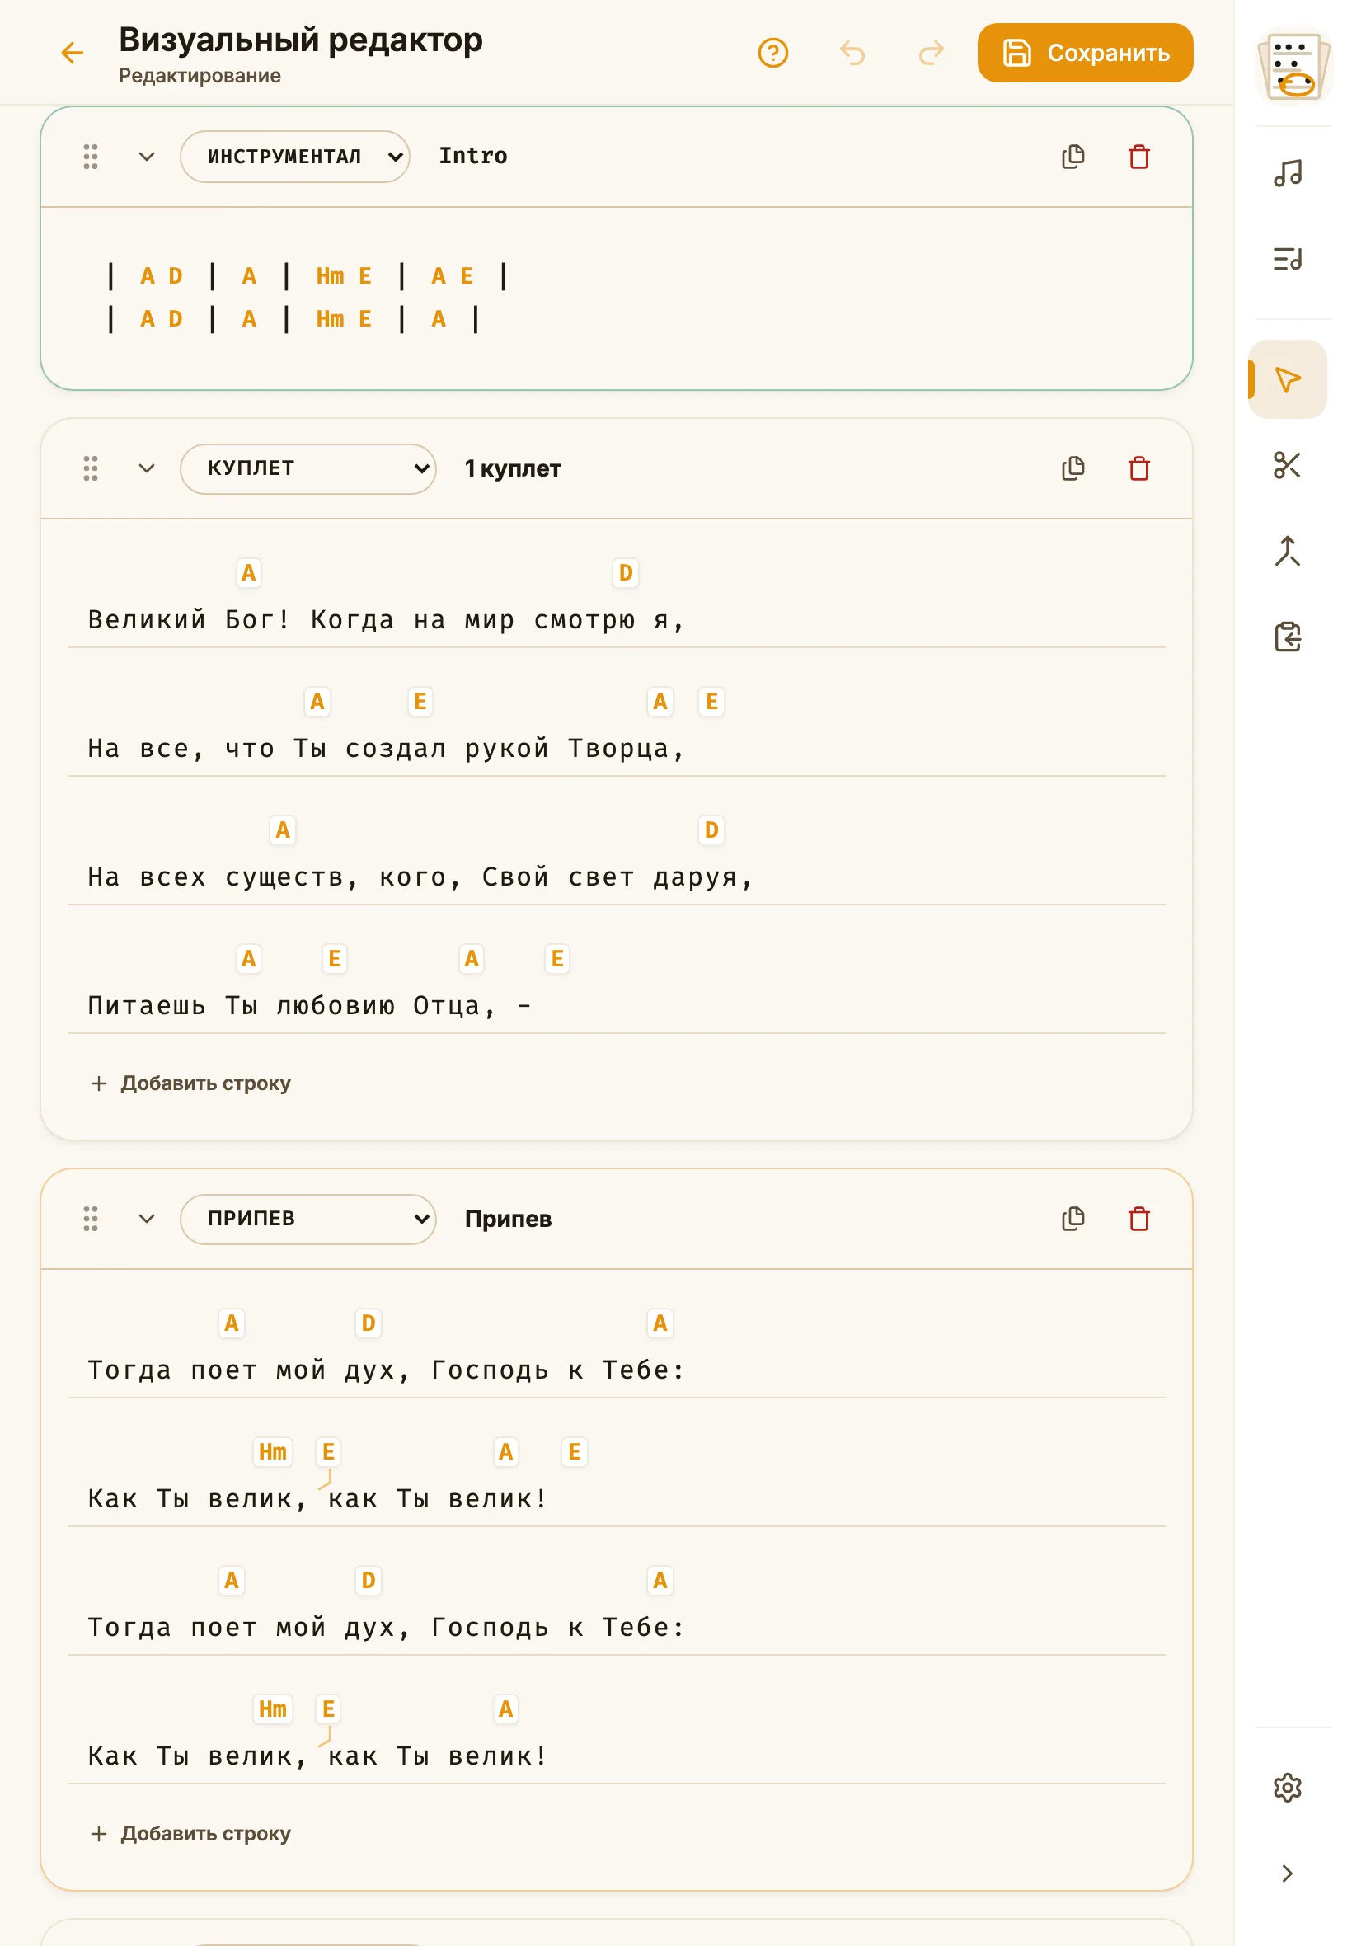
Task: Expand the sidebar with the chevron
Action: (x=1287, y=1873)
